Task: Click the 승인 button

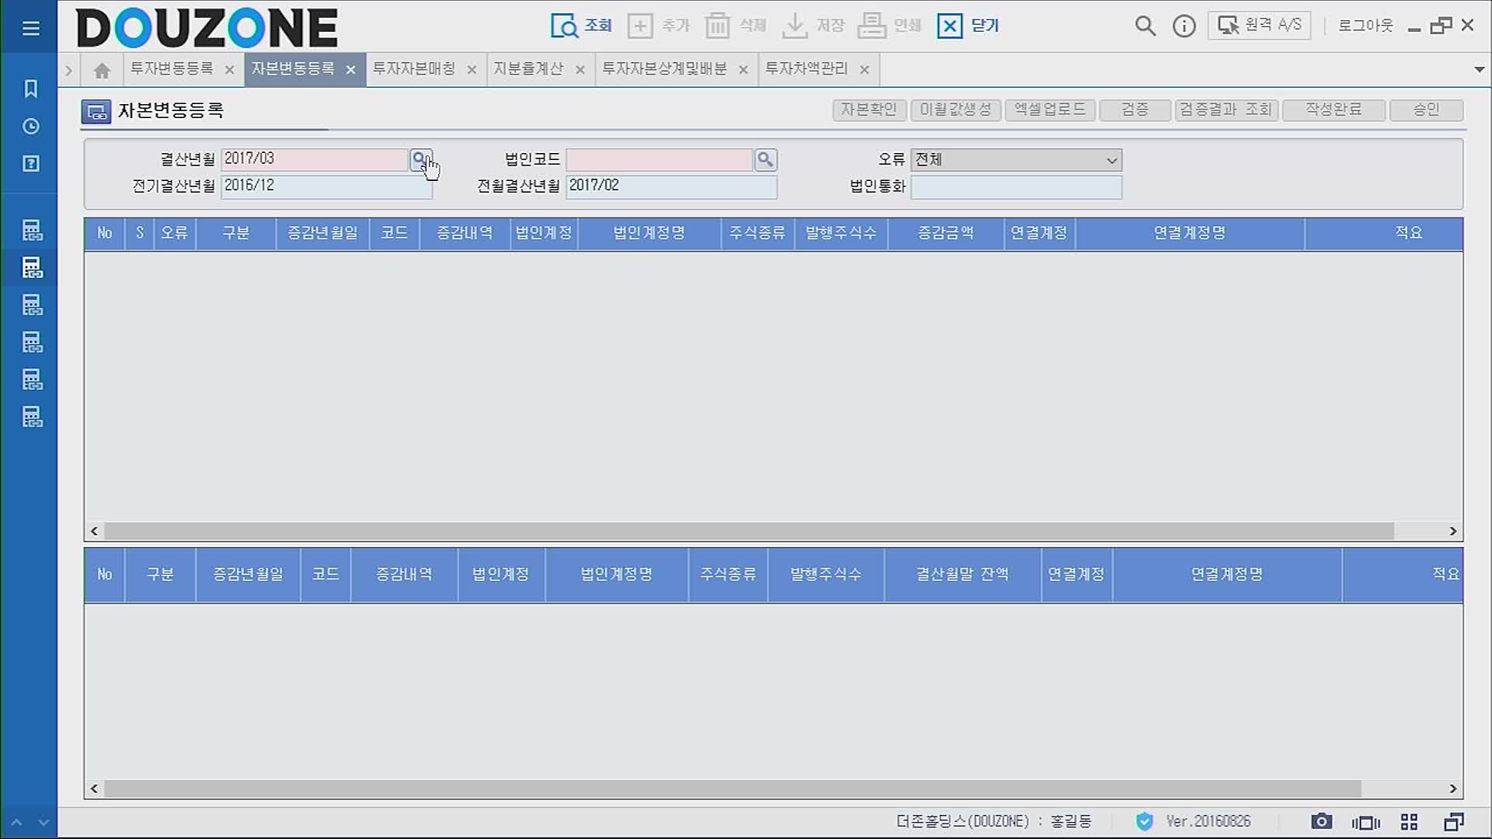Action: [x=1426, y=110]
